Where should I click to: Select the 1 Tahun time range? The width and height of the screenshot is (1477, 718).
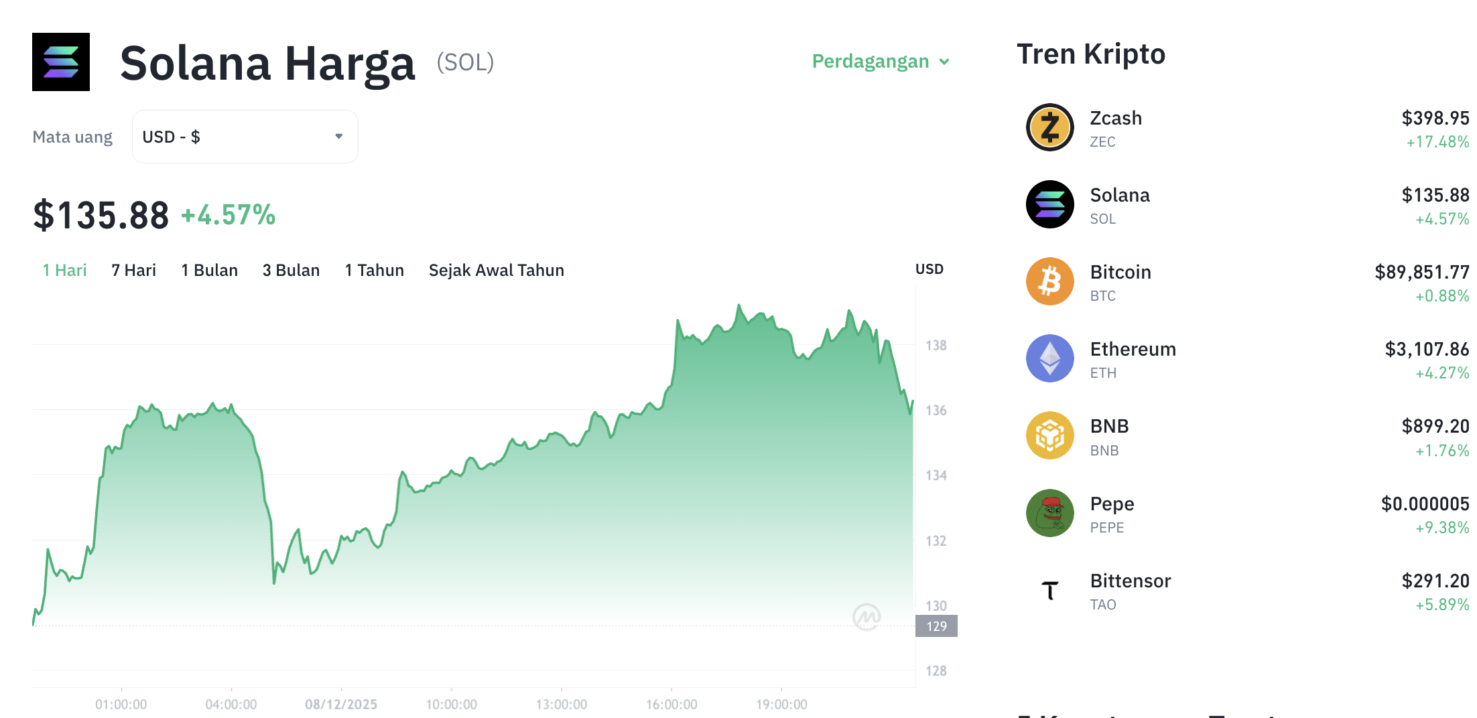click(374, 270)
